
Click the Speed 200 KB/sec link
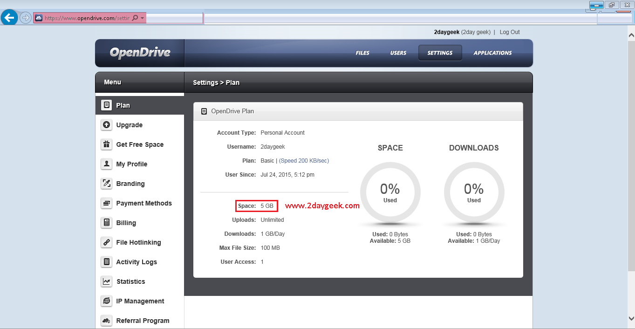(x=304, y=161)
